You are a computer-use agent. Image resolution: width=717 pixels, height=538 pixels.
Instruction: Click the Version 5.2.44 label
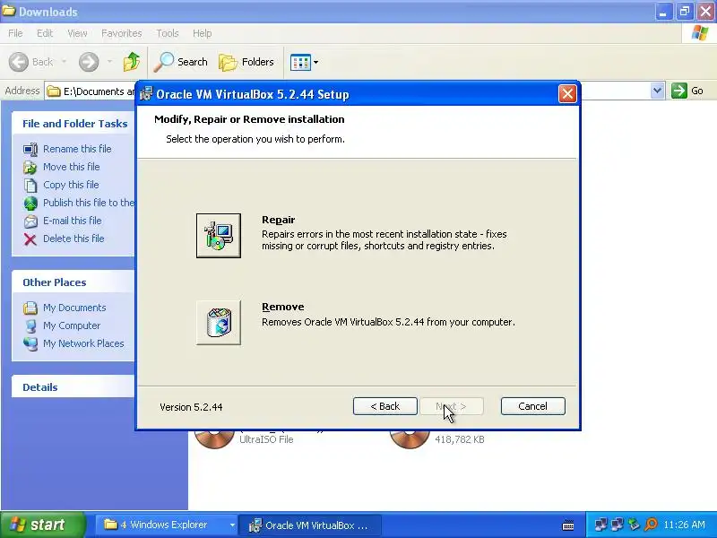(191, 407)
